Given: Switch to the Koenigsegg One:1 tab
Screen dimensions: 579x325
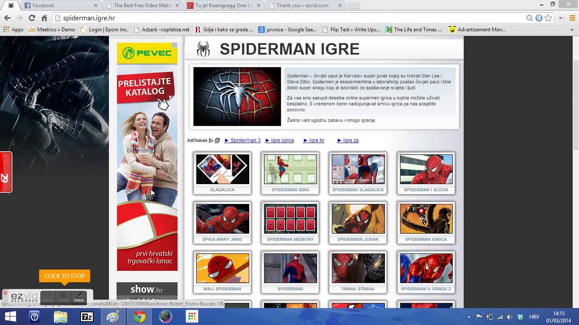Looking at the screenshot, I should pyautogui.click(x=223, y=5).
